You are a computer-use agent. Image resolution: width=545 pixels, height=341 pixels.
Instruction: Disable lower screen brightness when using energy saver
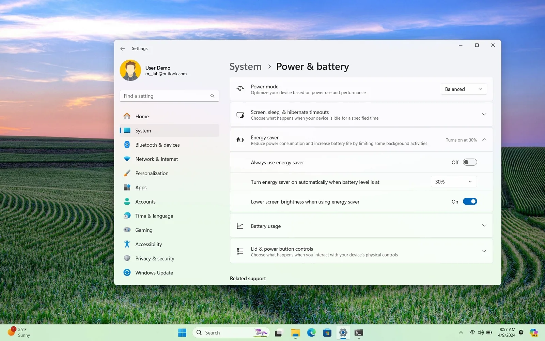(470, 201)
